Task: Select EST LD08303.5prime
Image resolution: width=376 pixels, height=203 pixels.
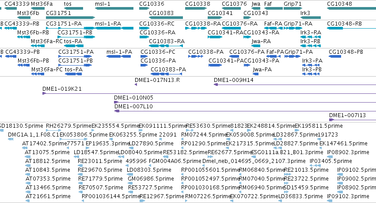Action: [x=129, y=174]
